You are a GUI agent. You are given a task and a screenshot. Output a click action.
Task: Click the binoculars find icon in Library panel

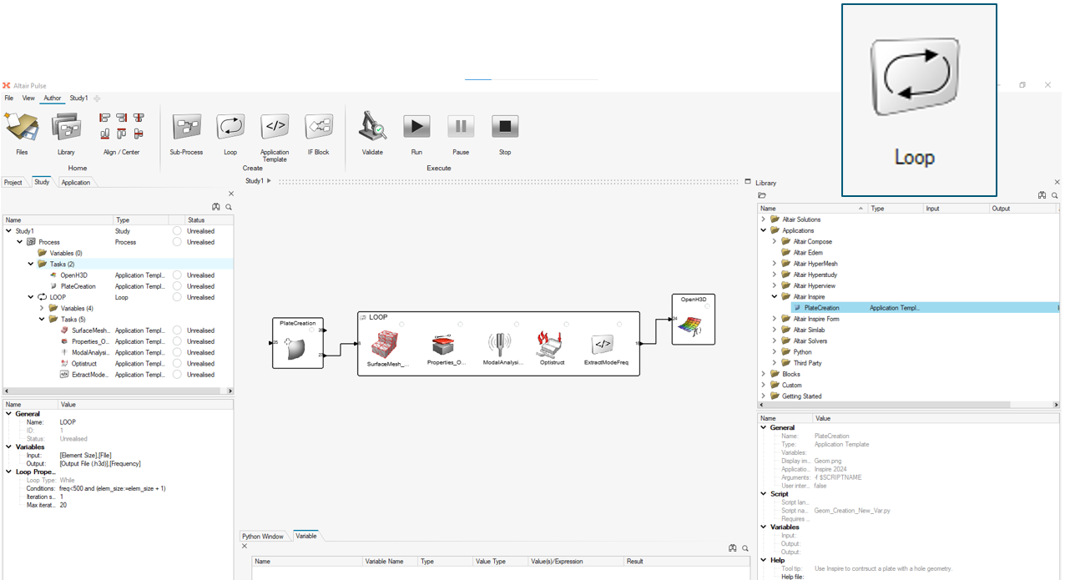(1042, 195)
